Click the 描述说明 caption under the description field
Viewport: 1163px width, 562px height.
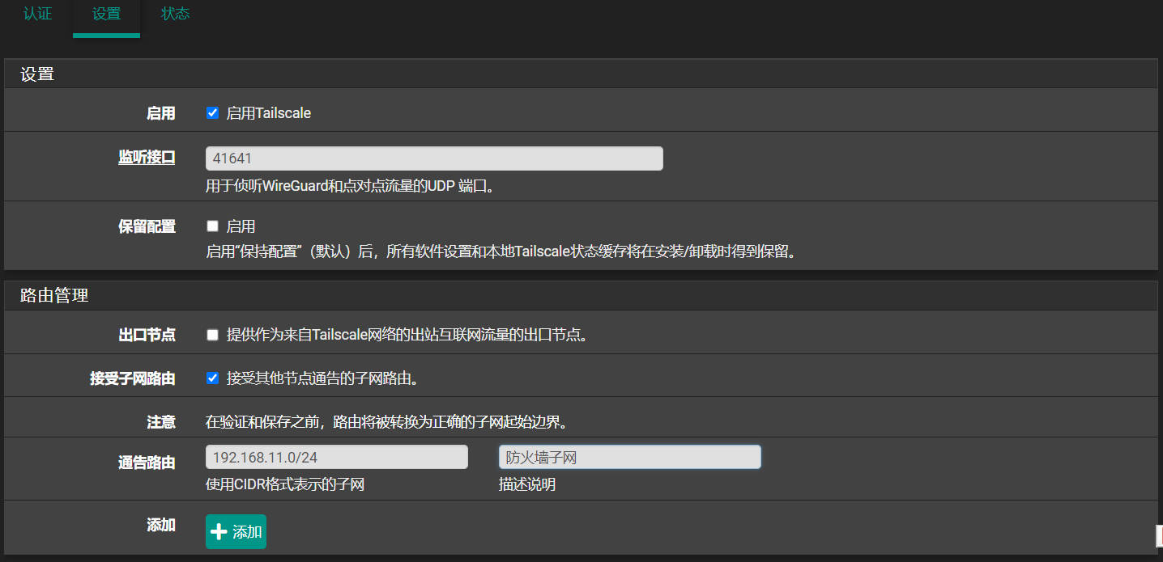point(526,485)
